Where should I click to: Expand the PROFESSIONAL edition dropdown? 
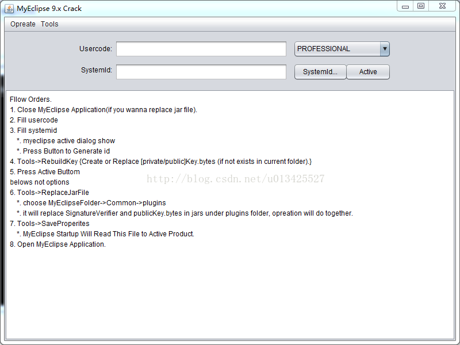tap(385, 49)
